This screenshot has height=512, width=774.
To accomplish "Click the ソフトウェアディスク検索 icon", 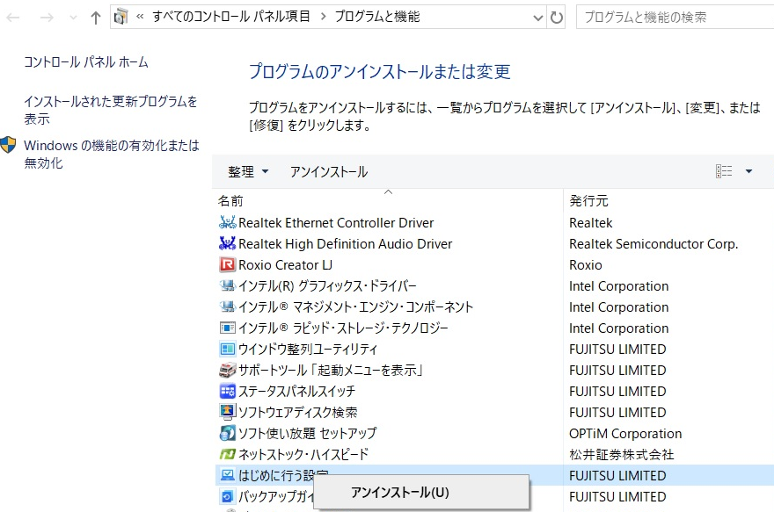I will pyautogui.click(x=227, y=412).
